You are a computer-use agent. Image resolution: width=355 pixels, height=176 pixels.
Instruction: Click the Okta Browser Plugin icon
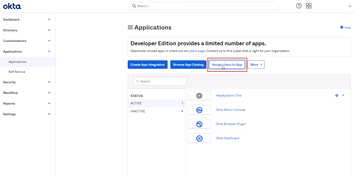pos(199,124)
